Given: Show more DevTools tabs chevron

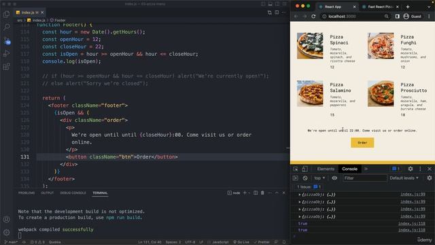Looking at the screenshot, I should [366, 169].
